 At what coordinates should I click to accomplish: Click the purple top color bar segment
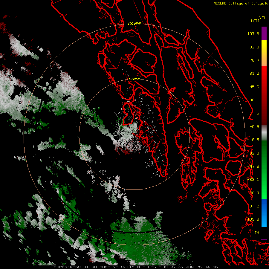(x=264, y=33)
